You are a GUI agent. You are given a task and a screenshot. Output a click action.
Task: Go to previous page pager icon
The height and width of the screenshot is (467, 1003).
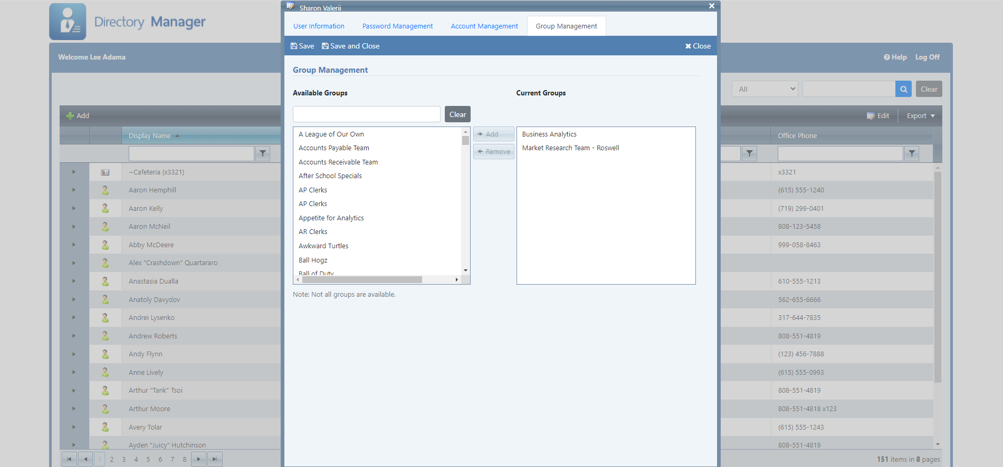(x=85, y=459)
